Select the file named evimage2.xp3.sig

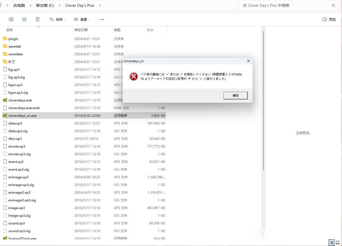coord(22,200)
